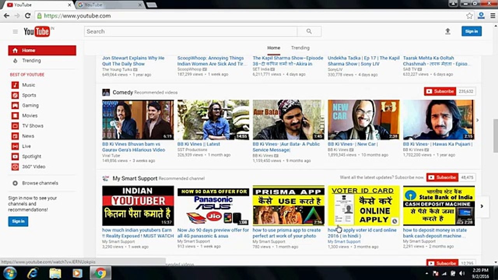Subscribe to My Smart Support channel
498x280 pixels.
[x=442, y=177]
